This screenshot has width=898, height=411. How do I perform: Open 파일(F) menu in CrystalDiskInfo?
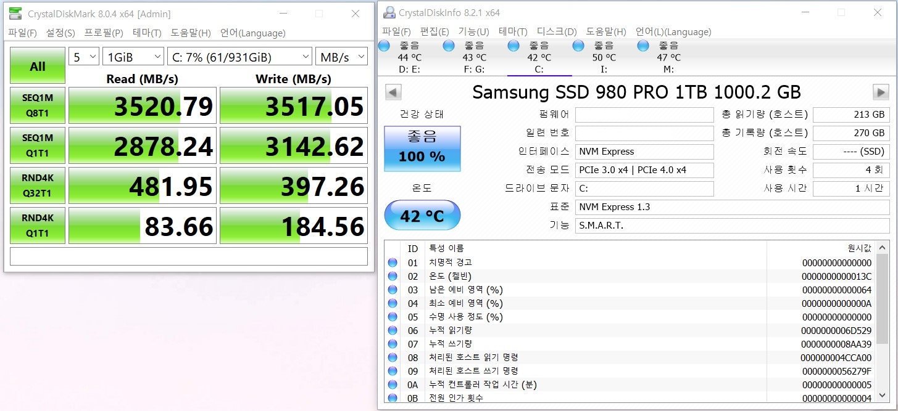(x=396, y=31)
